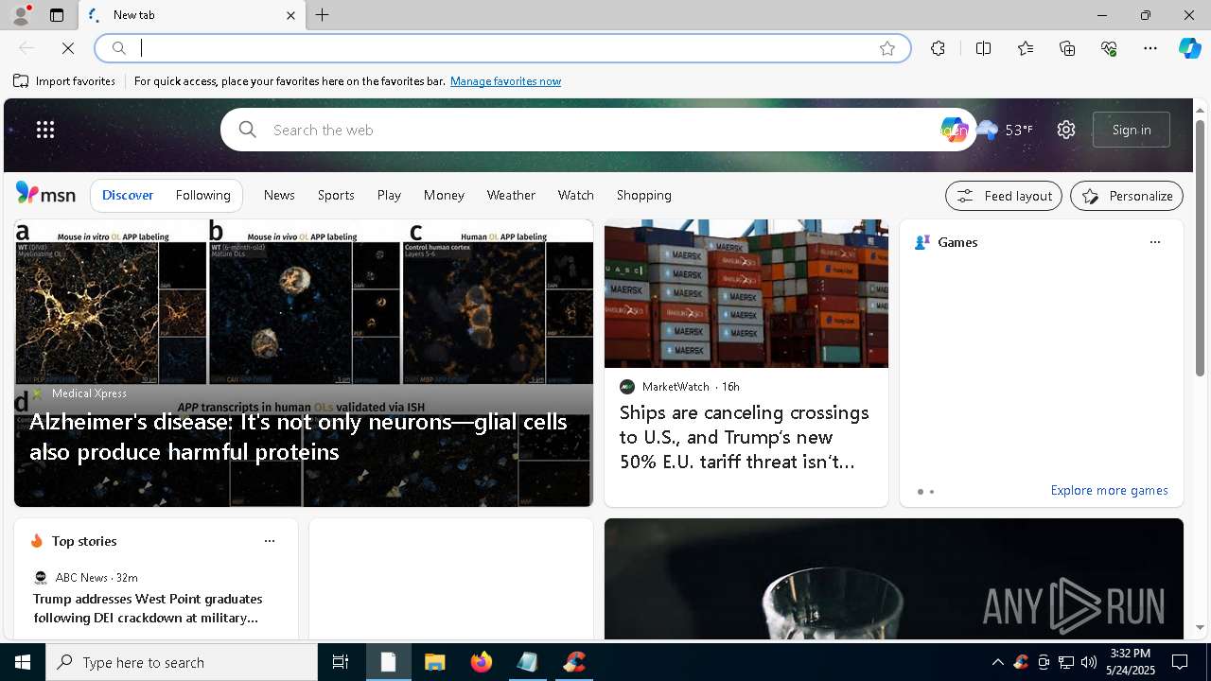Image resolution: width=1211 pixels, height=681 pixels.
Task: Click the Games card title
Action: pos(957,242)
